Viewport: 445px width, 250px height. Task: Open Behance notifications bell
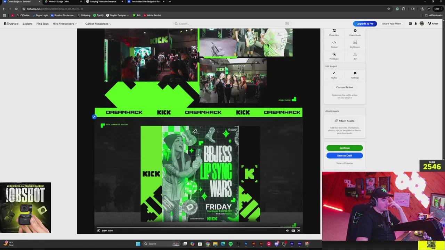point(416,24)
